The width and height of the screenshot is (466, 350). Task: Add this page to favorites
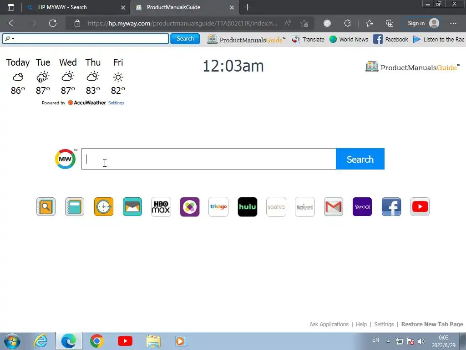click(x=304, y=23)
